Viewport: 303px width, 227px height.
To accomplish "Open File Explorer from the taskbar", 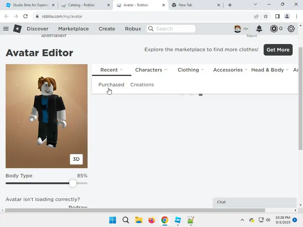I will coord(138,220).
